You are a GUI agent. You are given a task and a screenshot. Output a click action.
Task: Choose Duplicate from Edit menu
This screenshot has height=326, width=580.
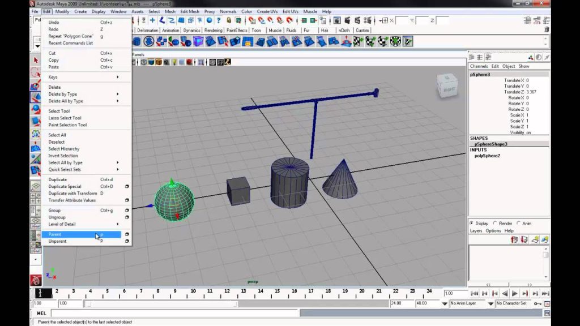click(x=82, y=179)
